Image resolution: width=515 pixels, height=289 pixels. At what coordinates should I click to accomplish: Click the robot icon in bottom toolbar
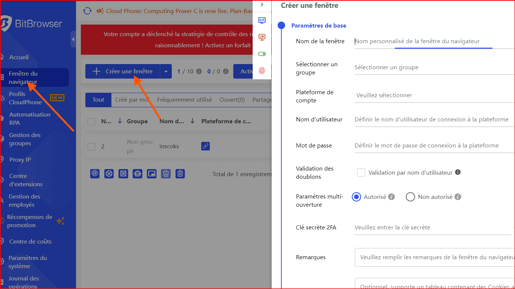138,174
